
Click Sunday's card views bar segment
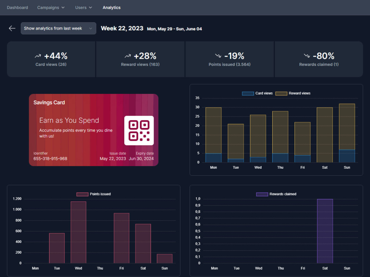347,156
